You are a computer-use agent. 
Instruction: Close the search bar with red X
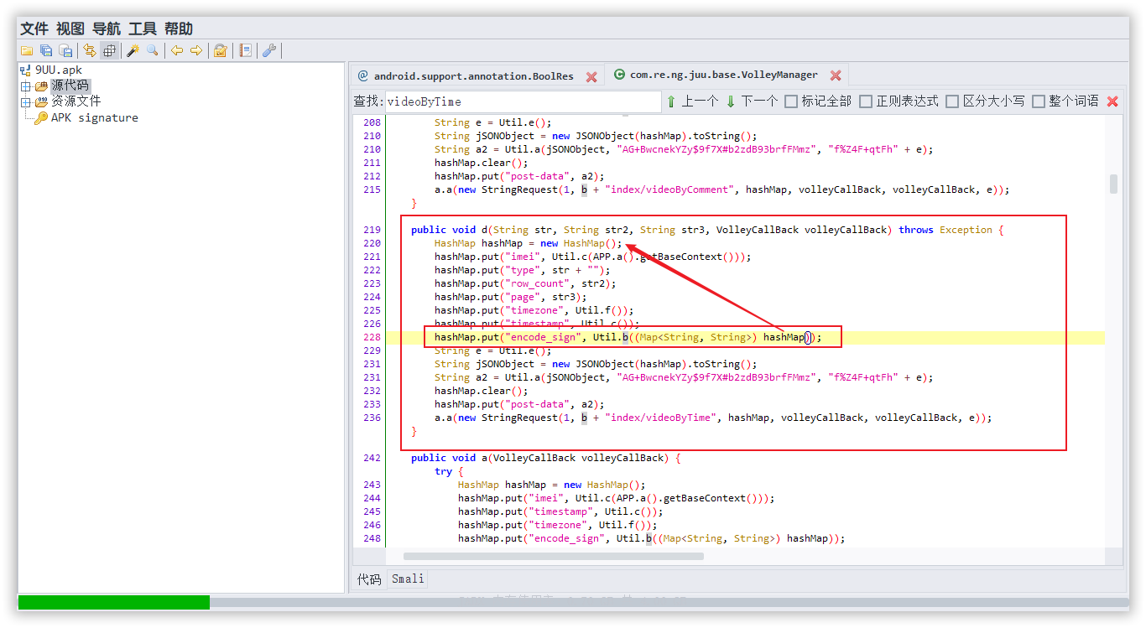[x=1112, y=101]
